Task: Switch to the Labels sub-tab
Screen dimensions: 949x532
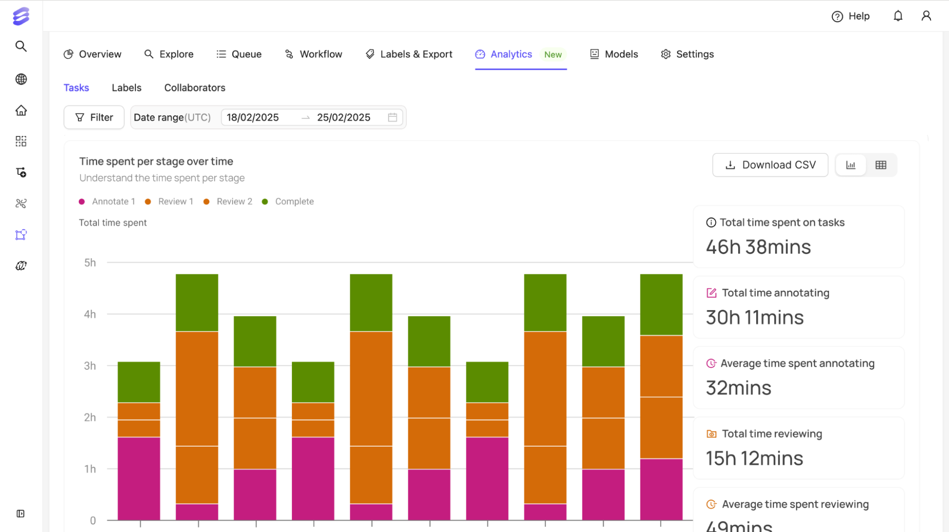Action: [126, 88]
